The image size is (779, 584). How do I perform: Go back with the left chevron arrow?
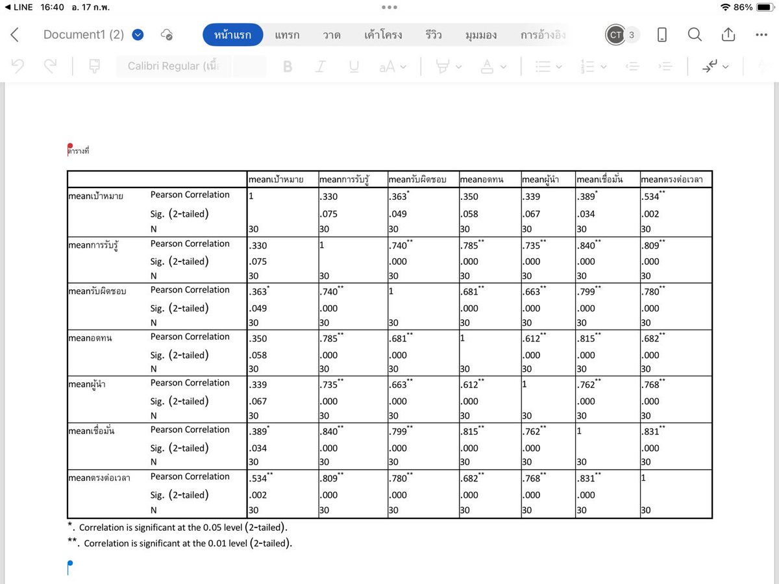coord(14,35)
